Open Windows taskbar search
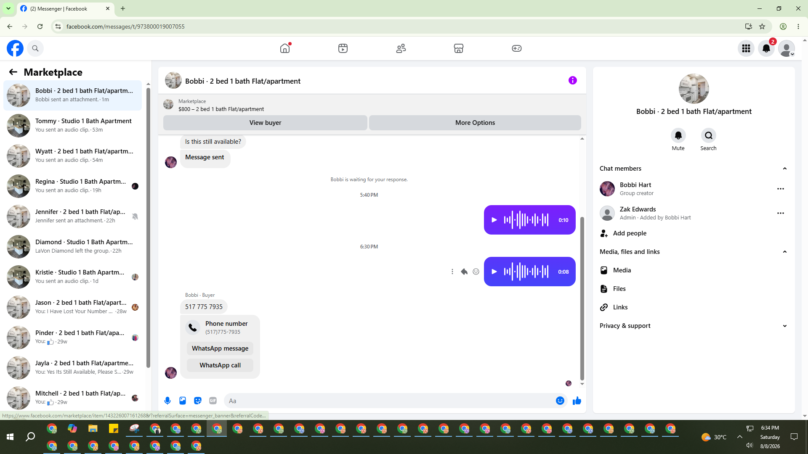 coord(30,437)
